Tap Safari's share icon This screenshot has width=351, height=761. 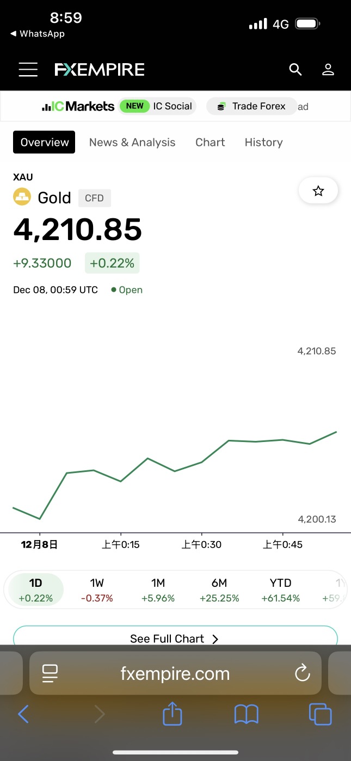point(173,714)
